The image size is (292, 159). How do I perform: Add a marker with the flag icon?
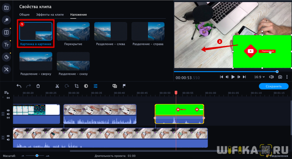(124, 86)
